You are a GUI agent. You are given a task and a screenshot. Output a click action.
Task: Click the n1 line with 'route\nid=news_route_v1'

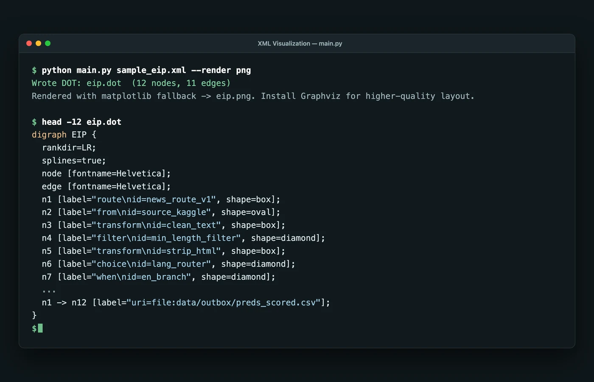[161, 199]
